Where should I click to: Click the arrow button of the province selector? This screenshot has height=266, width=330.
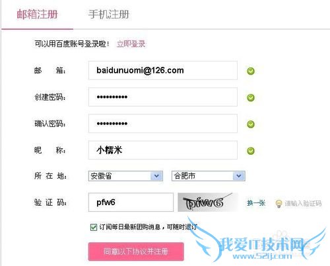(156, 176)
